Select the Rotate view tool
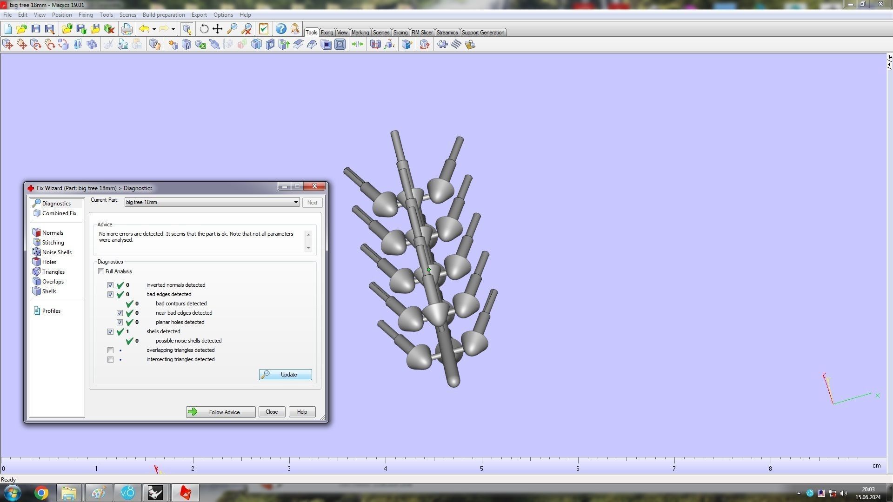 [x=204, y=29]
